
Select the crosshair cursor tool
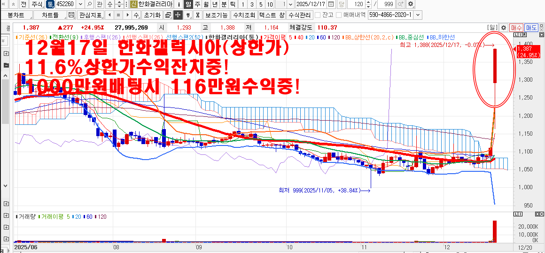pyautogui.click(x=178, y=15)
